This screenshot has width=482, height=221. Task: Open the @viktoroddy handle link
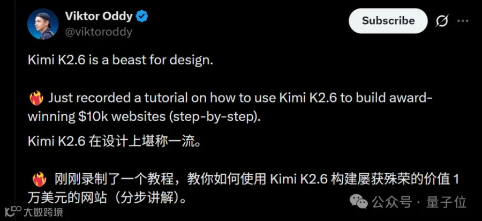(99, 32)
